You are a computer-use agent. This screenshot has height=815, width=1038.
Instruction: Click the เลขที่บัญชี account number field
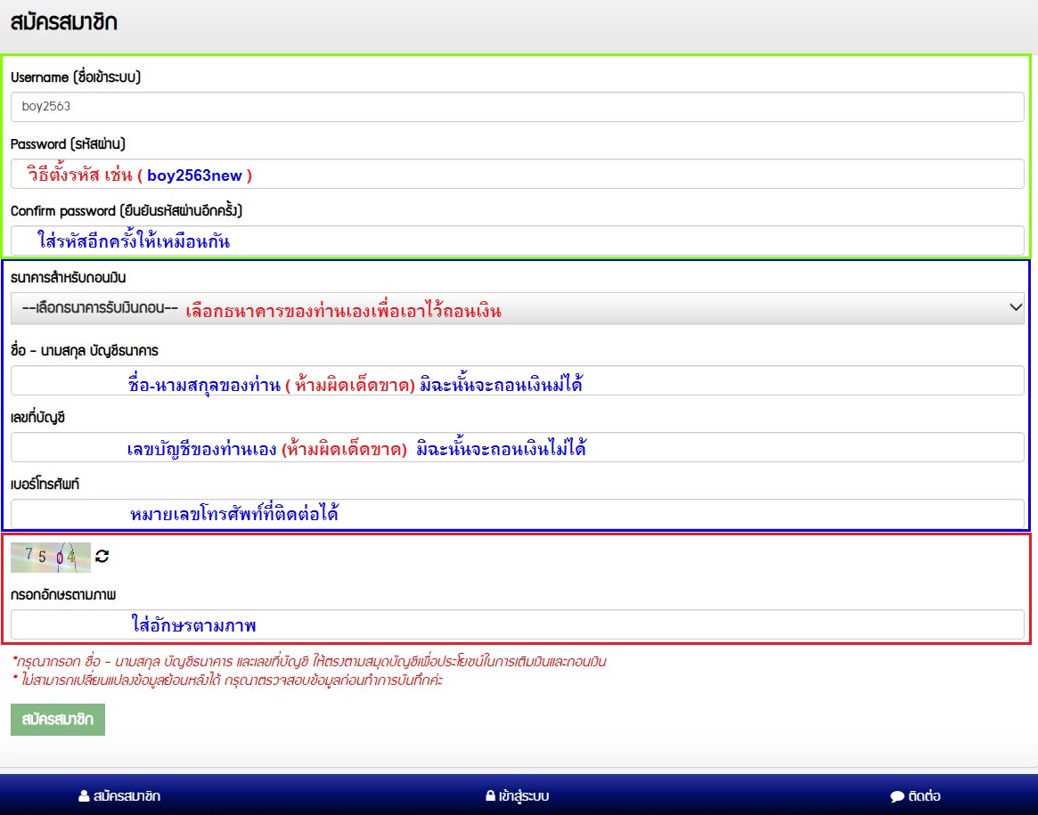point(519,448)
